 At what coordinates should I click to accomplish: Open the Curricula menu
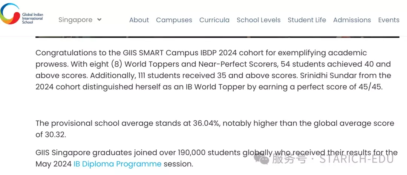214,20
